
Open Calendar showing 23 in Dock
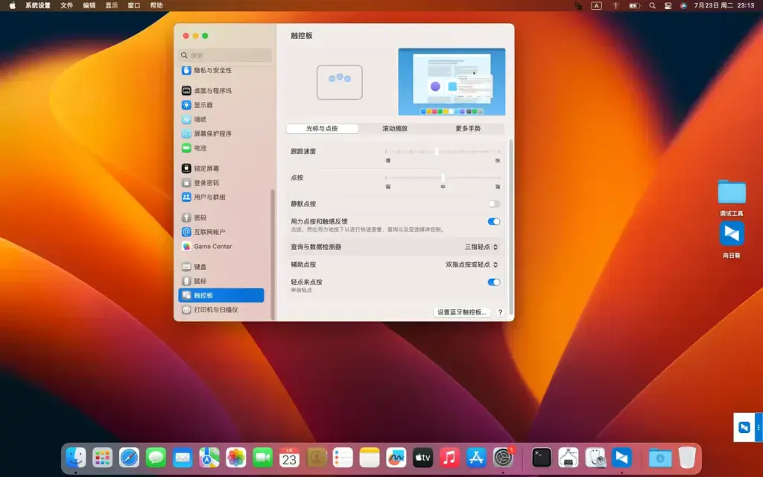click(x=290, y=458)
